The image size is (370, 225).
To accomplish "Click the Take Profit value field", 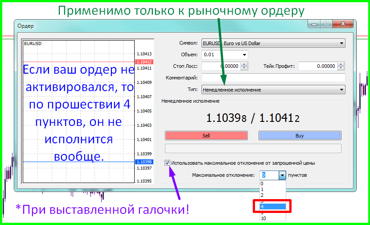I will coord(317,66).
